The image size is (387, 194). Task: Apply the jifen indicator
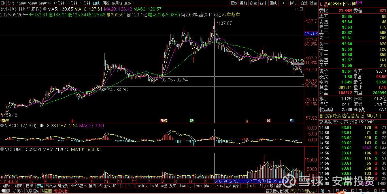click(116, 186)
